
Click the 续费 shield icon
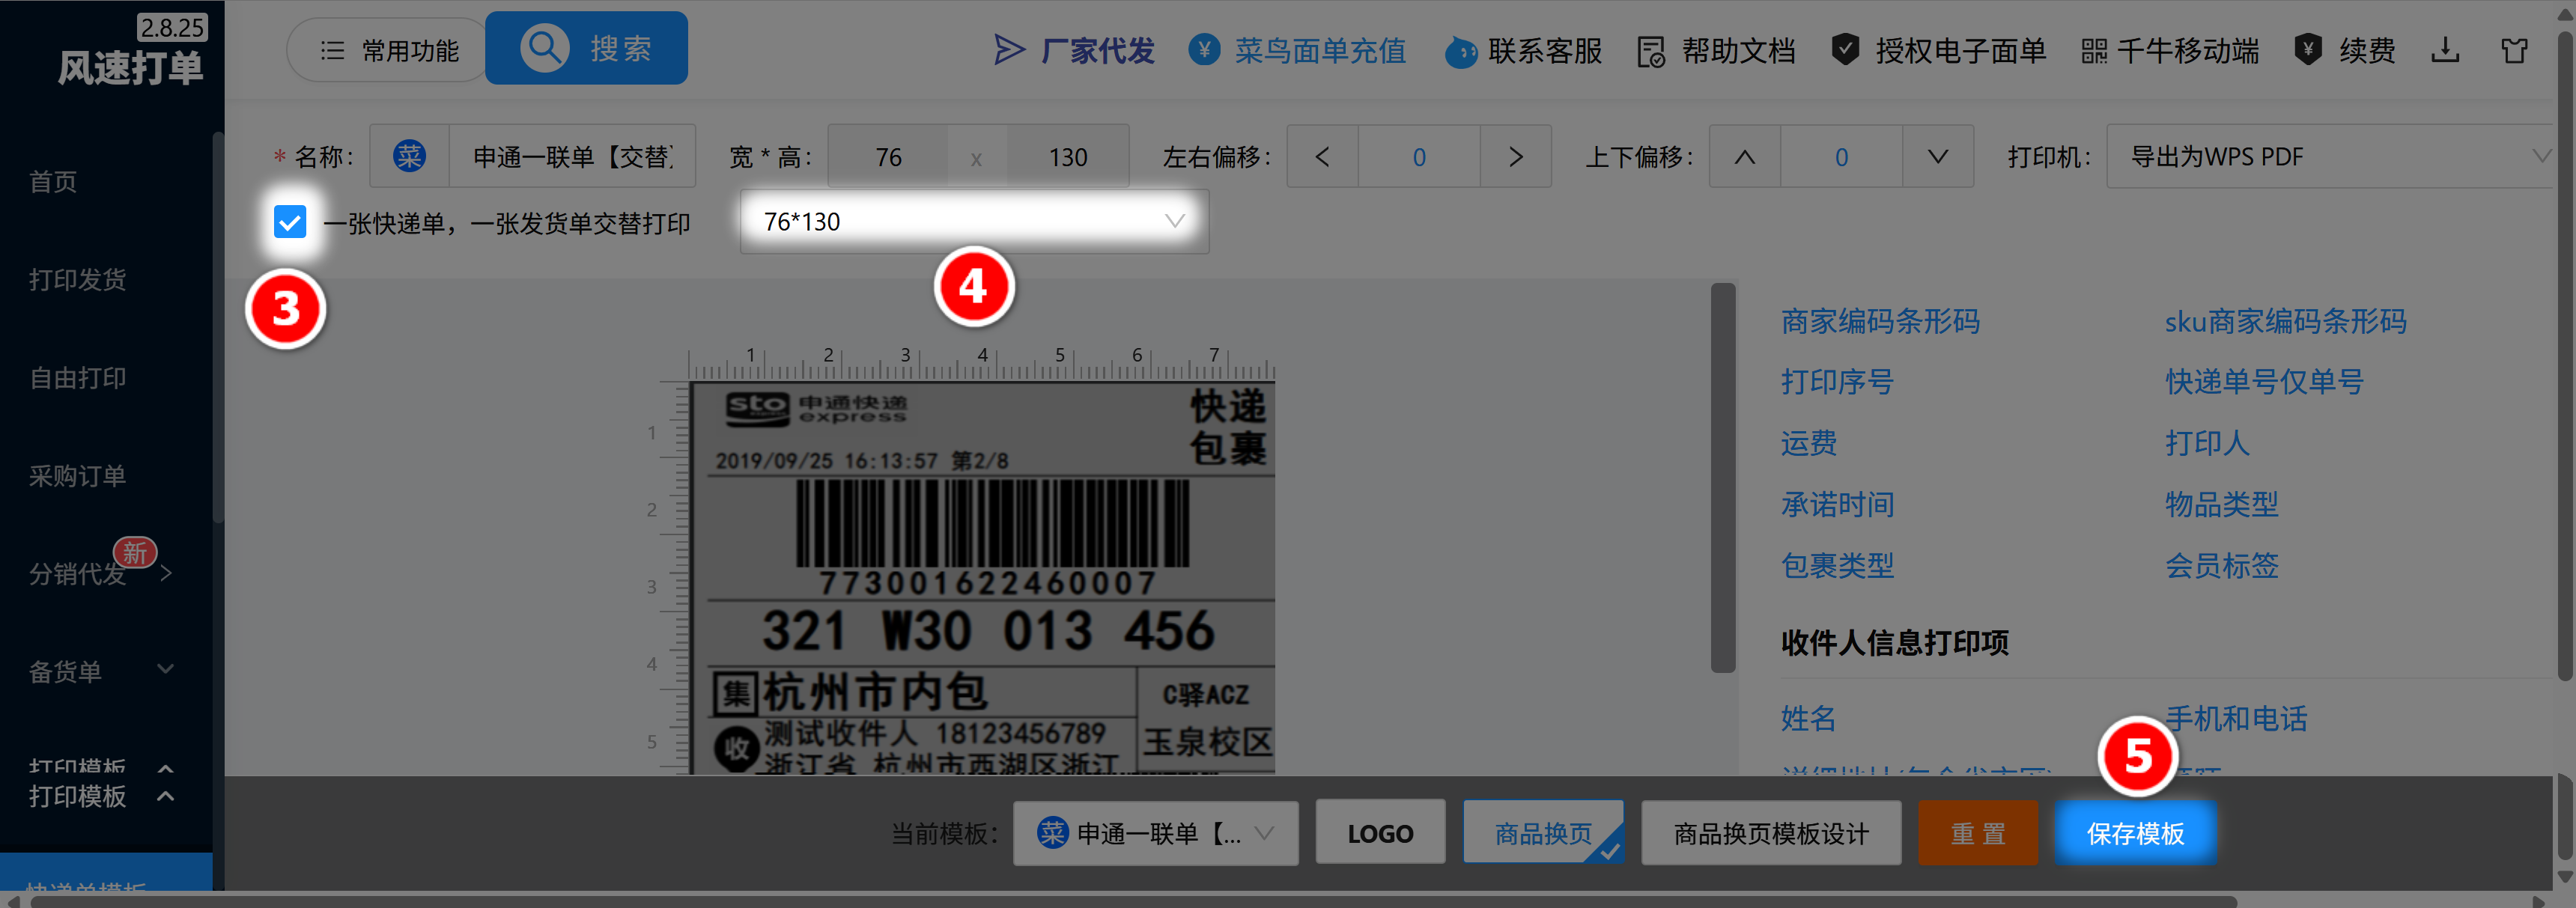coord(2307,49)
